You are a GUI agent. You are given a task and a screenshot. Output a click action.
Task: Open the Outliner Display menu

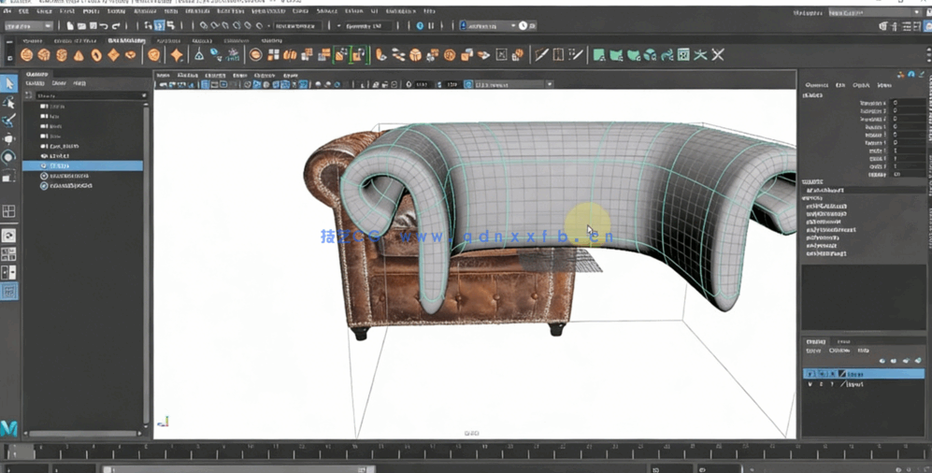pos(36,83)
